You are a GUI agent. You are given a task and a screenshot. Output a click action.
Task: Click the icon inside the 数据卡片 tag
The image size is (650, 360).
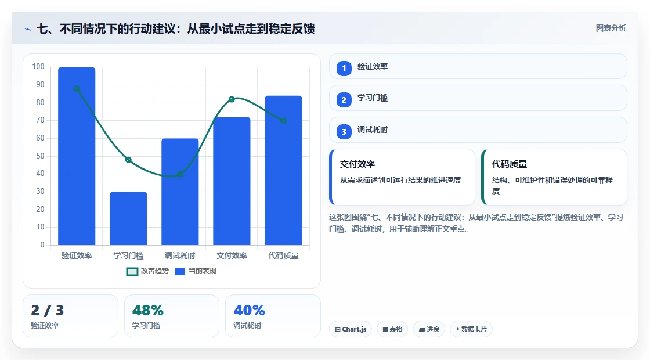tap(458, 329)
